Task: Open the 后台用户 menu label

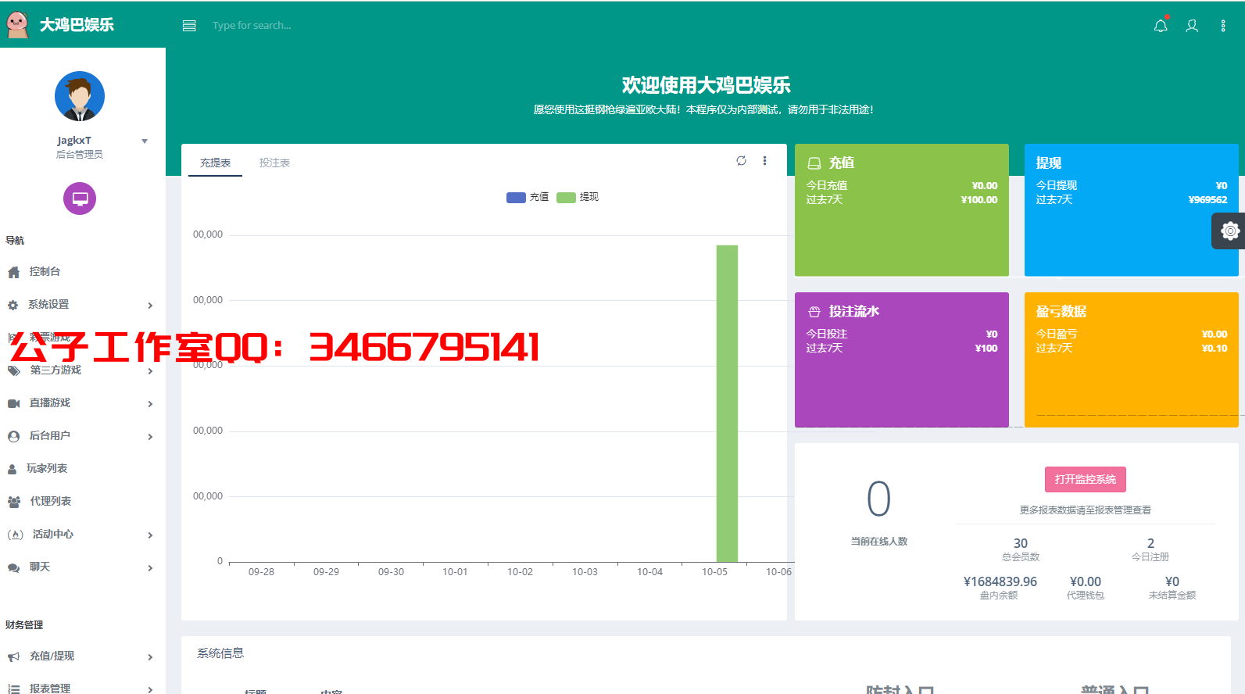Action: click(50, 436)
